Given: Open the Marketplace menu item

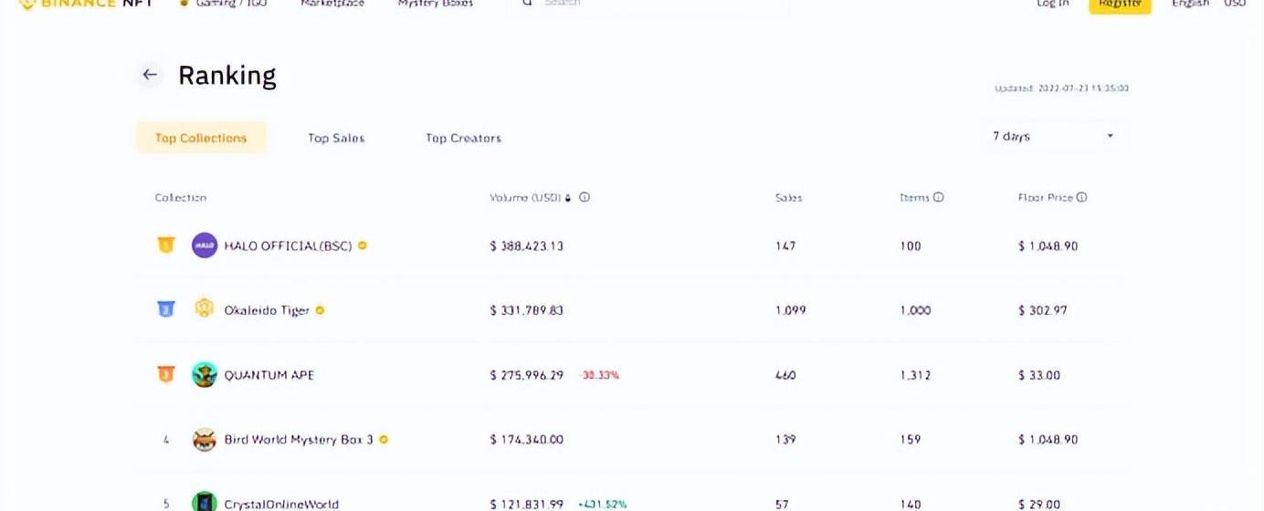Looking at the screenshot, I should click(x=332, y=4).
